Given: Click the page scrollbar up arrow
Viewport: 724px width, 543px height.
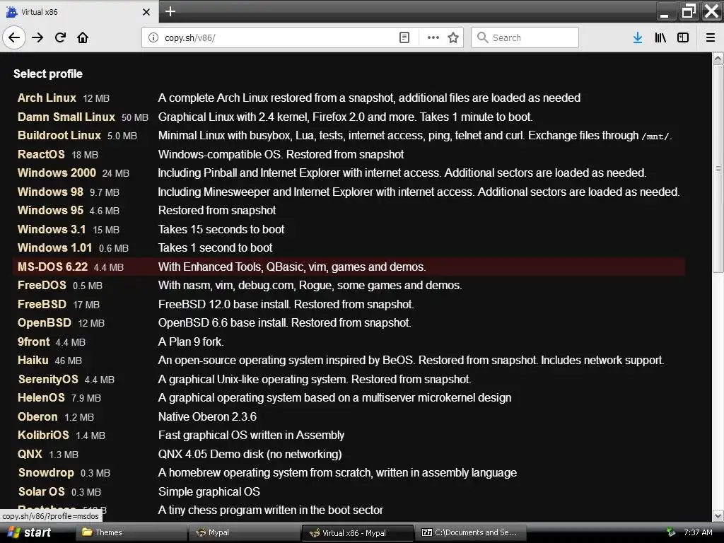Looking at the screenshot, I should [718, 58].
